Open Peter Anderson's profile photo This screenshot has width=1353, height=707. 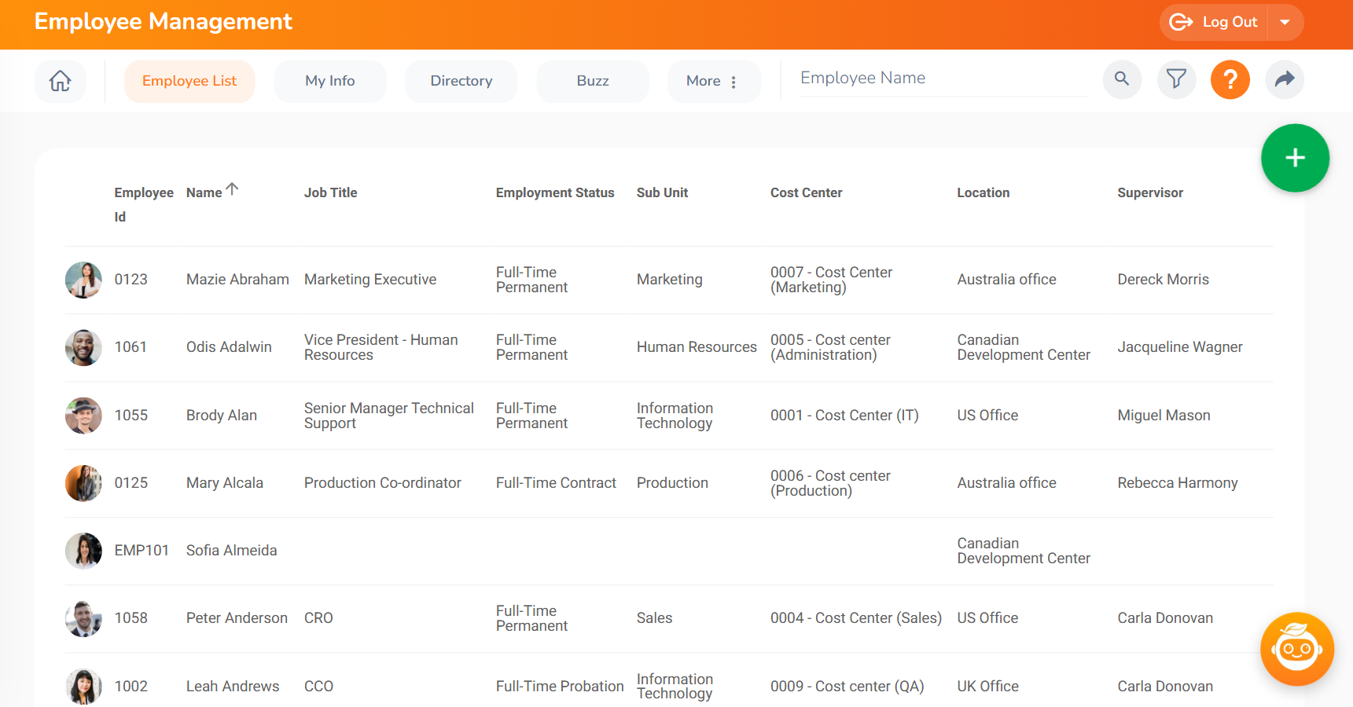click(83, 618)
